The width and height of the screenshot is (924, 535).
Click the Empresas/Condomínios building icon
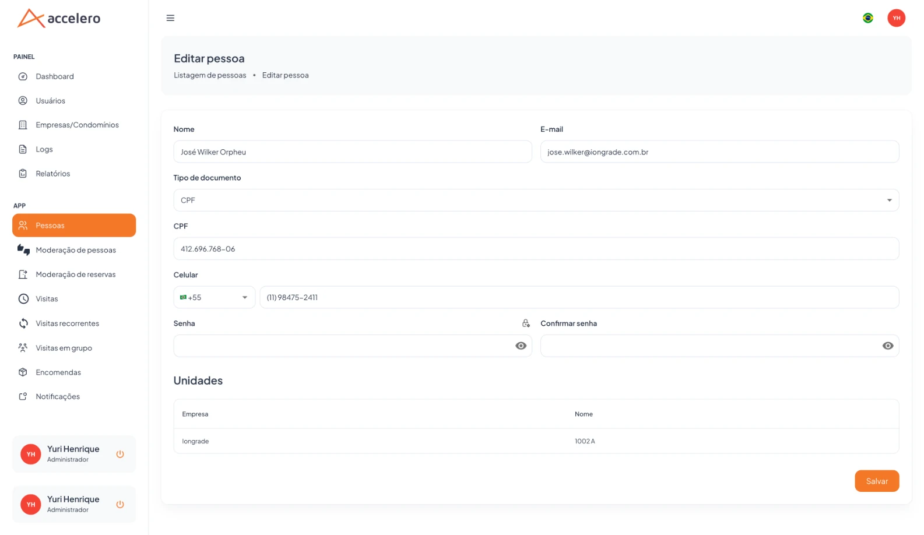pyautogui.click(x=23, y=125)
